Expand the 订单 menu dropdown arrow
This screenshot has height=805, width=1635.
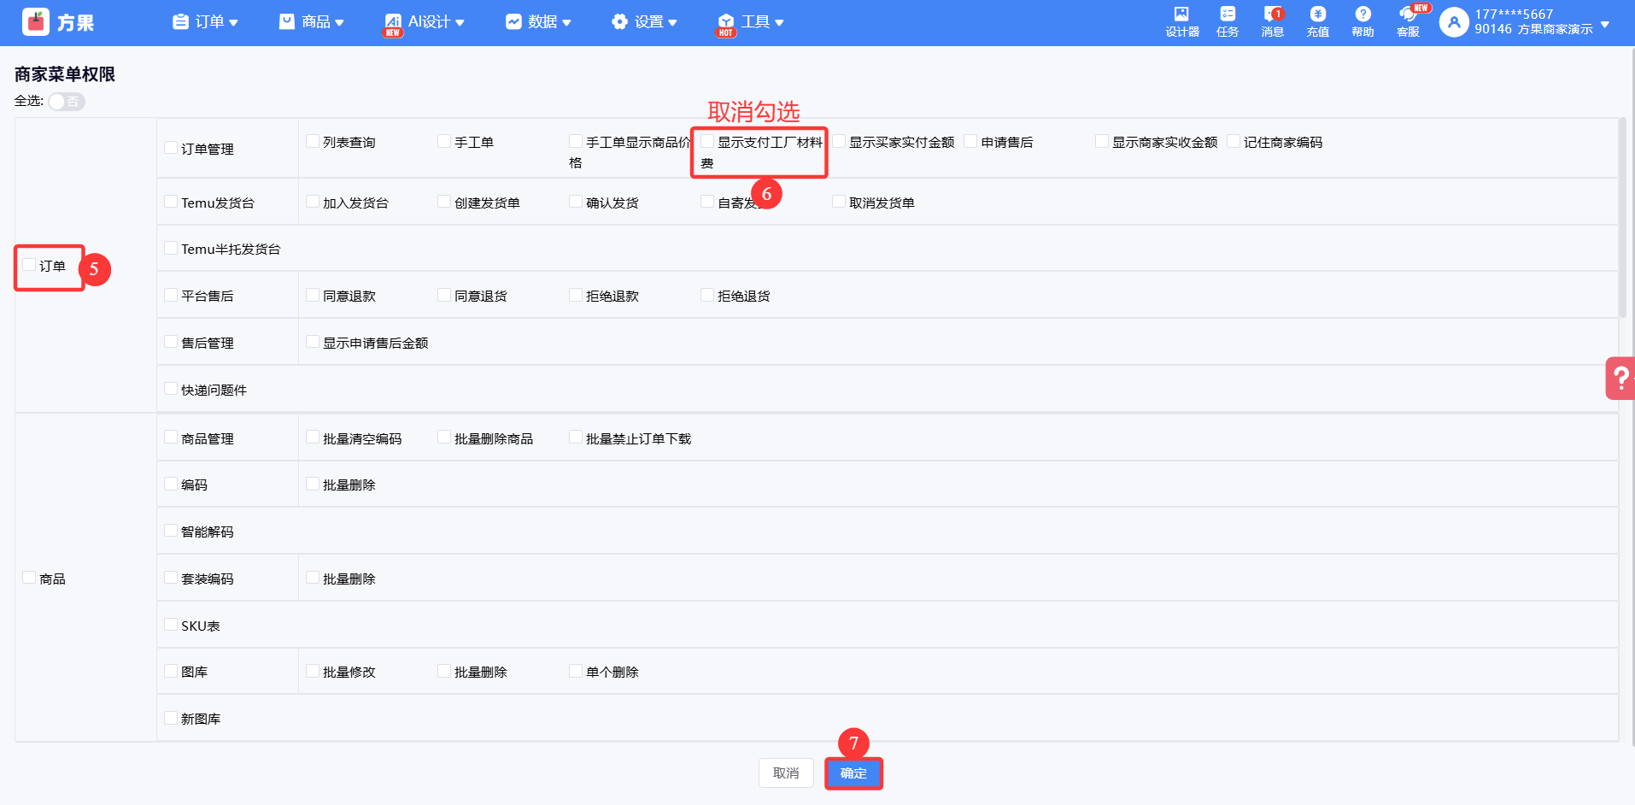click(x=233, y=23)
